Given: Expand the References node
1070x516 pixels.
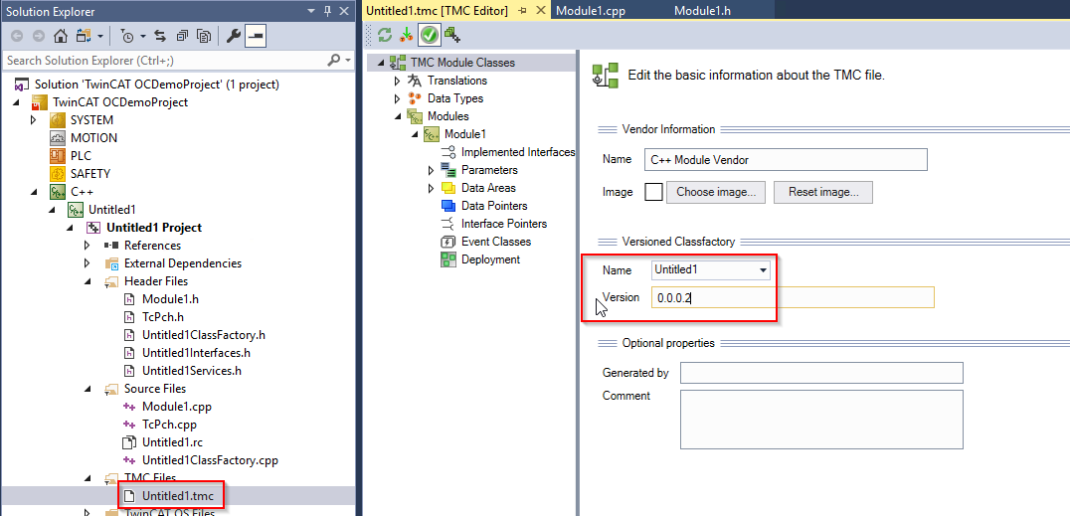Looking at the screenshot, I should pos(87,245).
